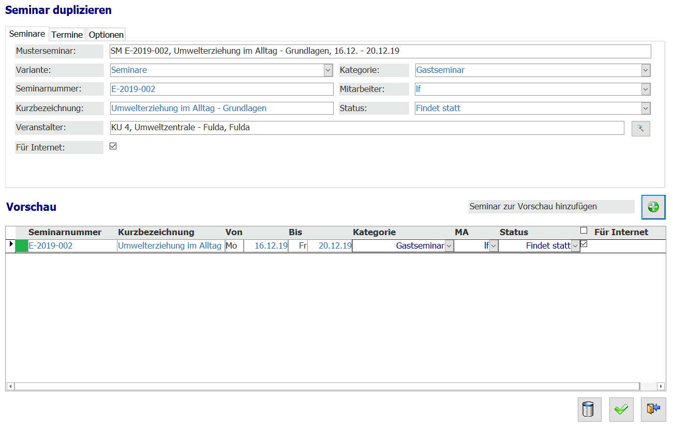Screen dimensions: 673x430
Task: Click the trash can delete icon
Action: [x=589, y=409]
